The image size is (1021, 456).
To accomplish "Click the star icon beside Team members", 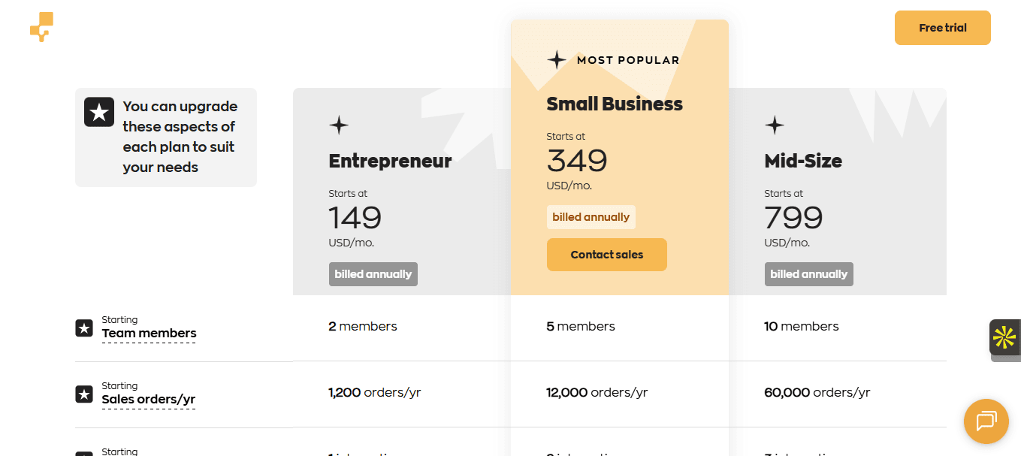I will (84, 328).
